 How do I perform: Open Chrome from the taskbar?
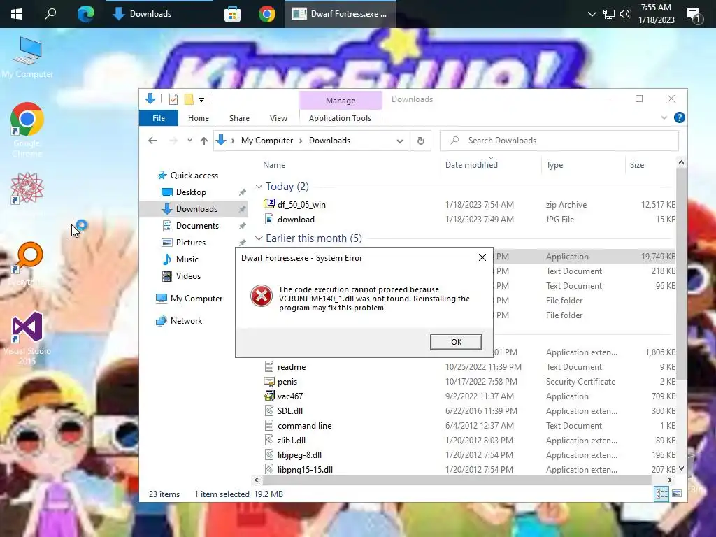coord(266,14)
